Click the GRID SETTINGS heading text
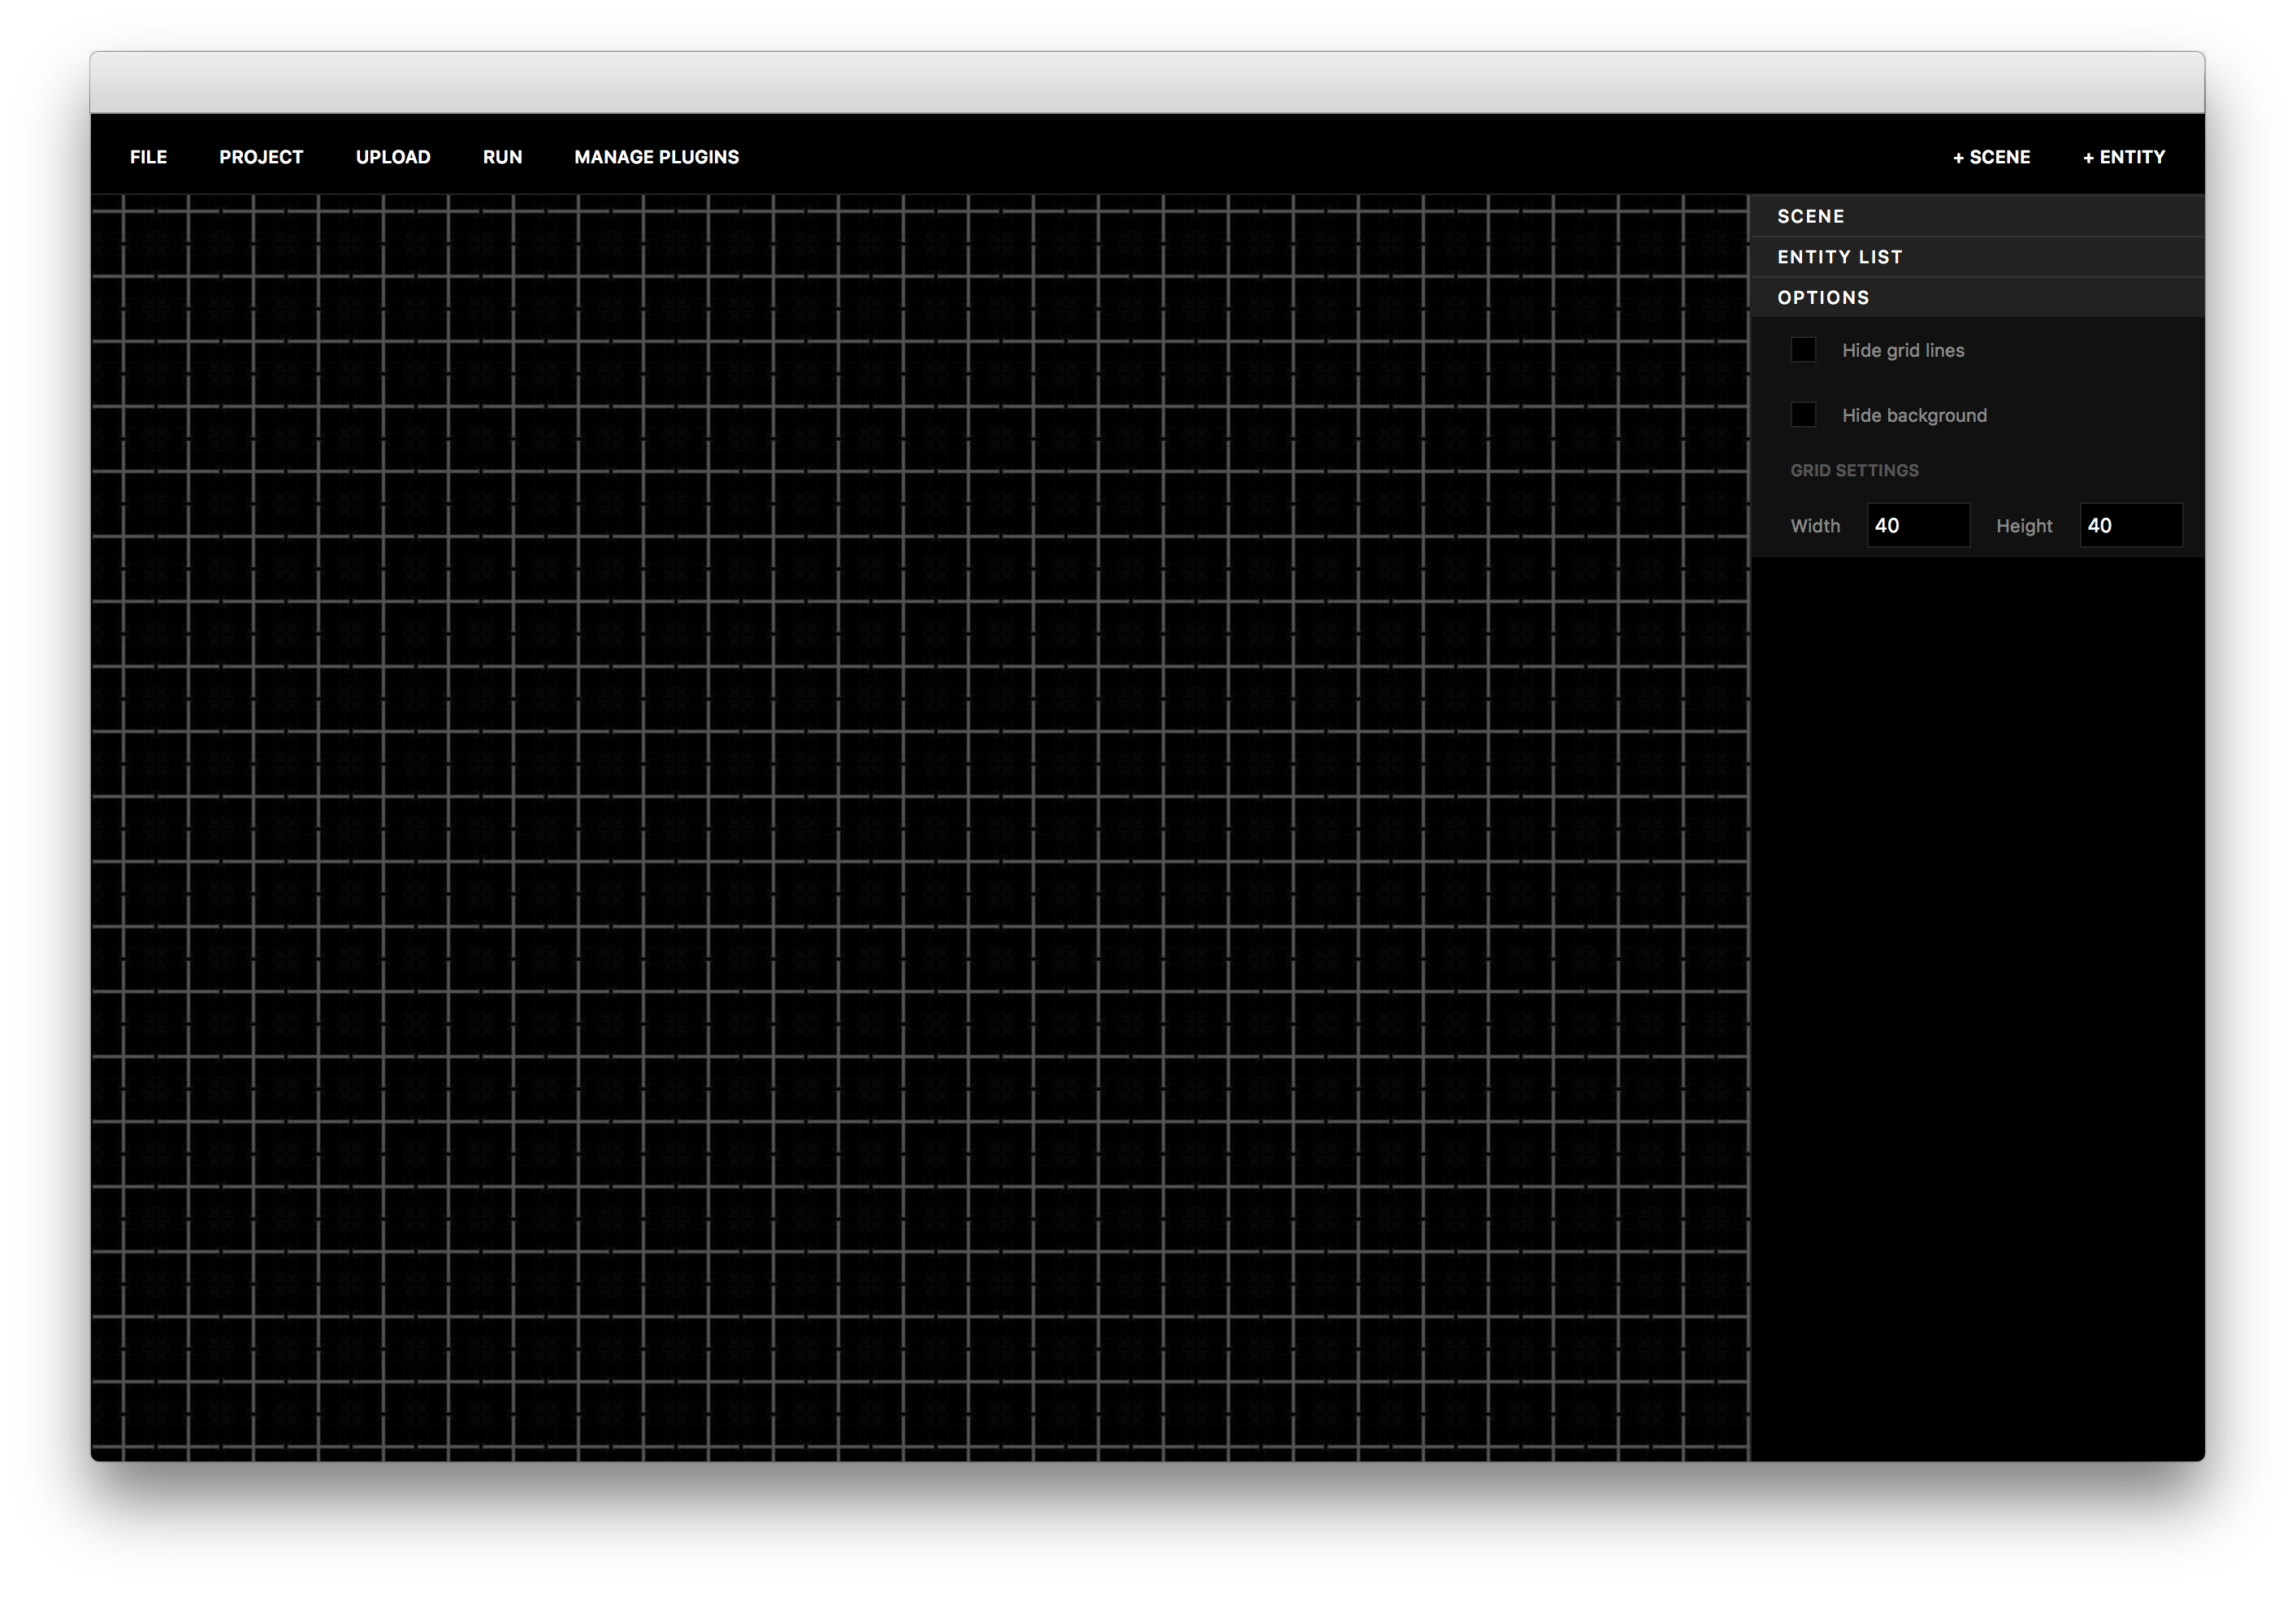 click(1854, 471)
